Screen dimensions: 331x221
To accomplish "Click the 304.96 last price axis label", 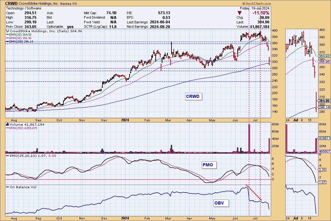I will tap(323, 101).
